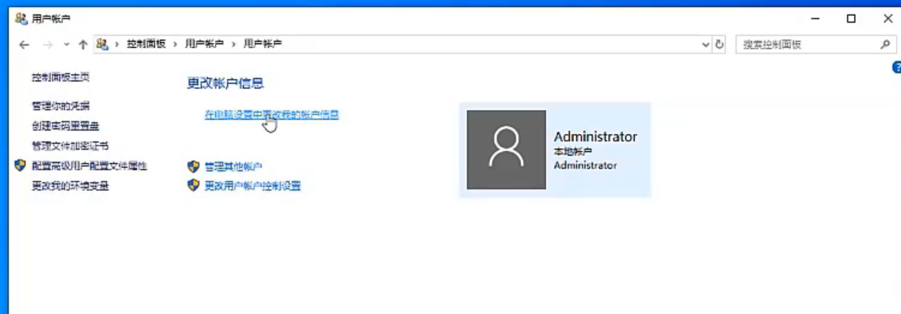Click the search magnifier icon
Screen dimensions: 901x314
coord(886,44)
